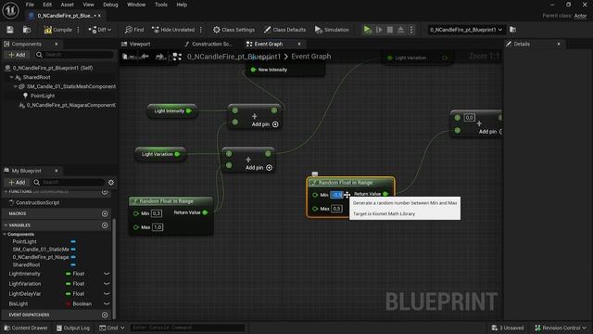Add a new component with Add button
The width and height of the screenshot is (593, 334).
click(x=17, y=55)
